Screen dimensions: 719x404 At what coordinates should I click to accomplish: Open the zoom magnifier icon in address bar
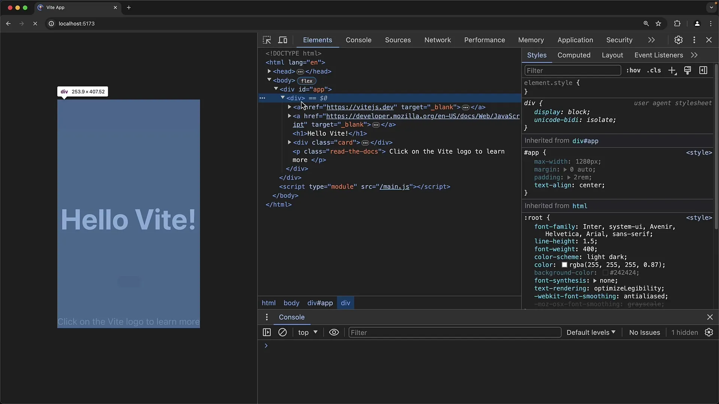click(646, 24)
